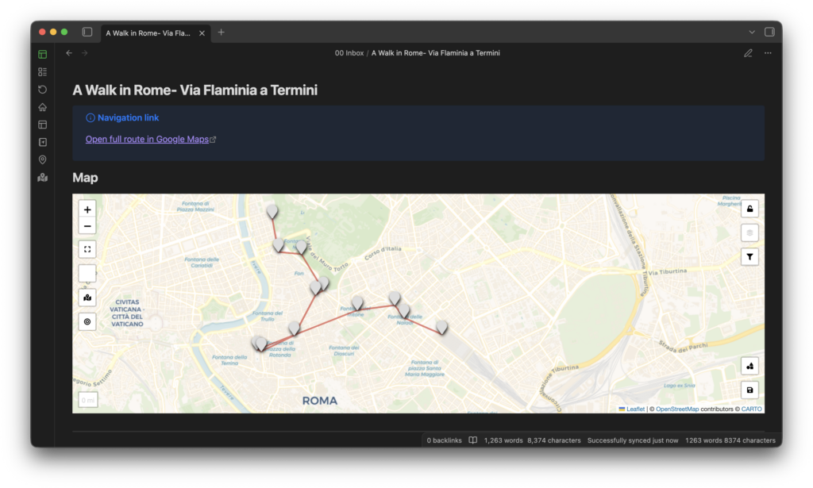Click the filter markers funnel icon
Screen dimensions: 813x488
(750, 256)
